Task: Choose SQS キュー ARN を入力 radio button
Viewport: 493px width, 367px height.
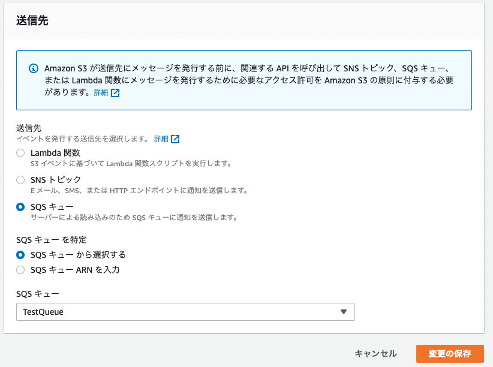Action: pyautogui.click(x=20, y=270)
